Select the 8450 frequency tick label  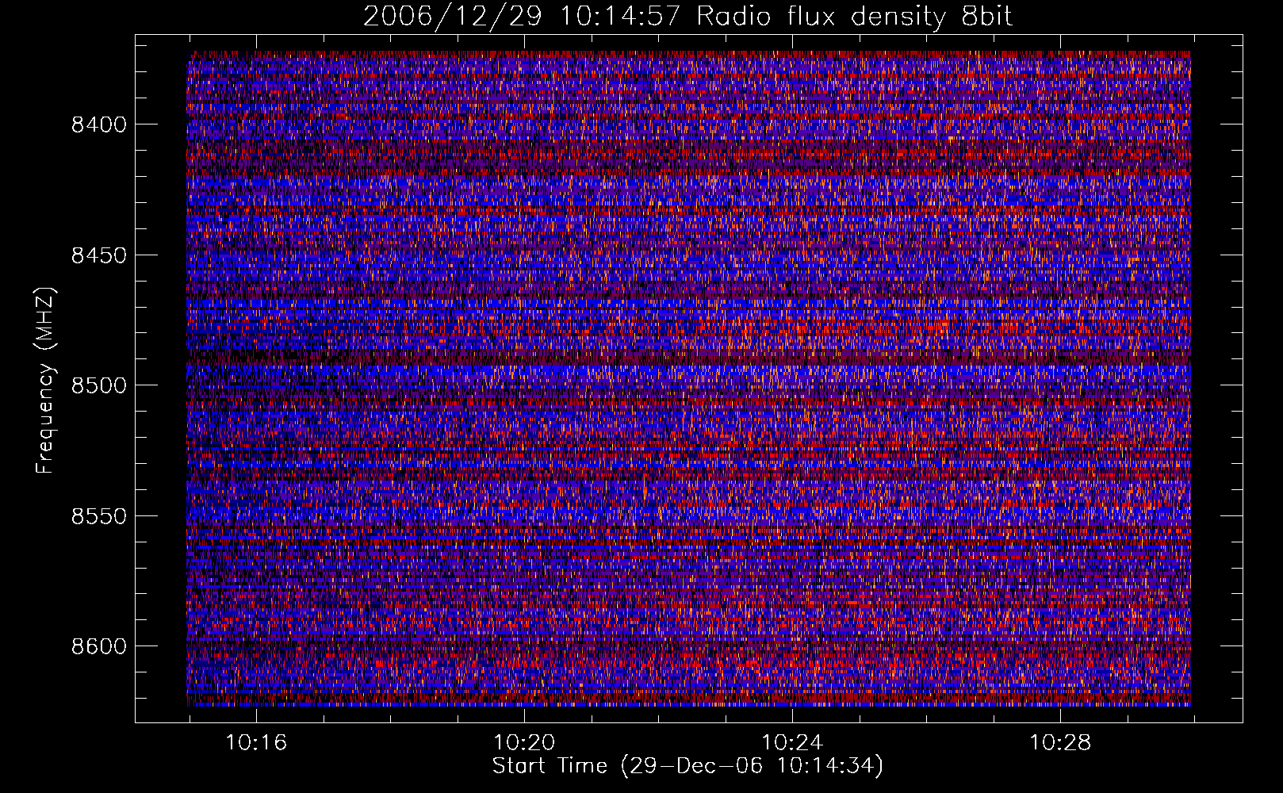coord(99,255)
